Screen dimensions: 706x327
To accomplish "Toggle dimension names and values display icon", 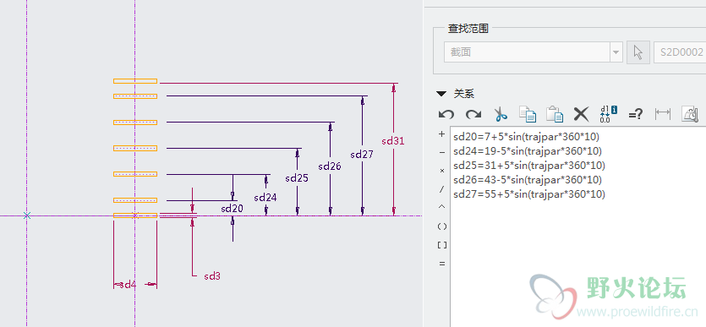I will pyautogui.click(x=608, y=114).
